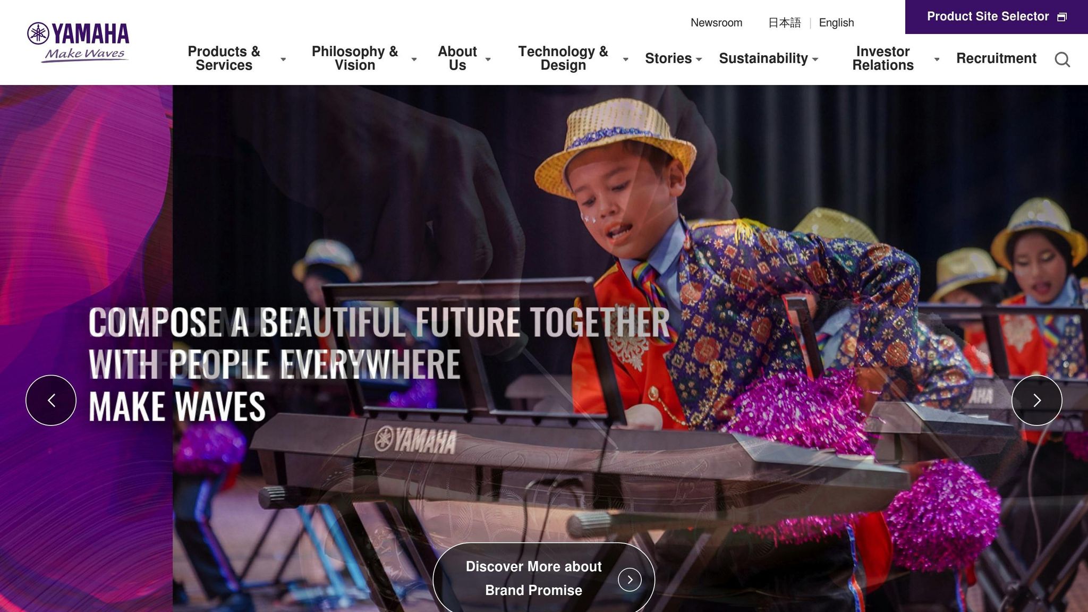Click circled arrow icon in Brand Promise button

coord(630,580)
